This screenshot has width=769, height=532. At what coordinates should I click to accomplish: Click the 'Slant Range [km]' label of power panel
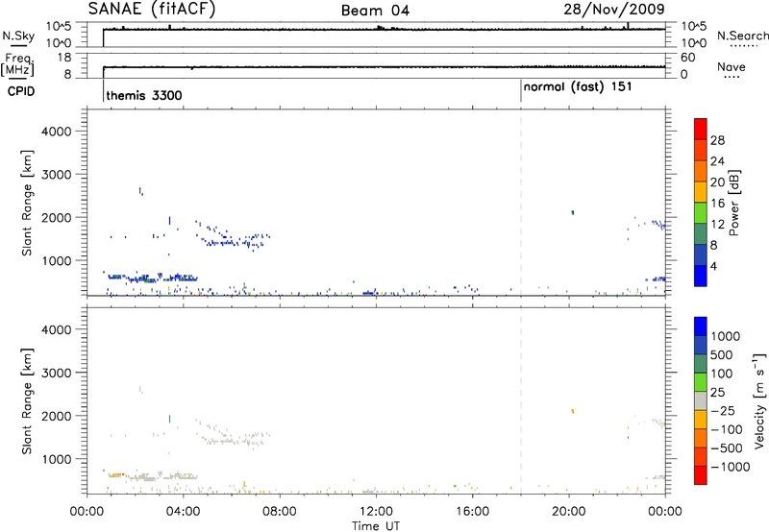(x=27, y=203)
